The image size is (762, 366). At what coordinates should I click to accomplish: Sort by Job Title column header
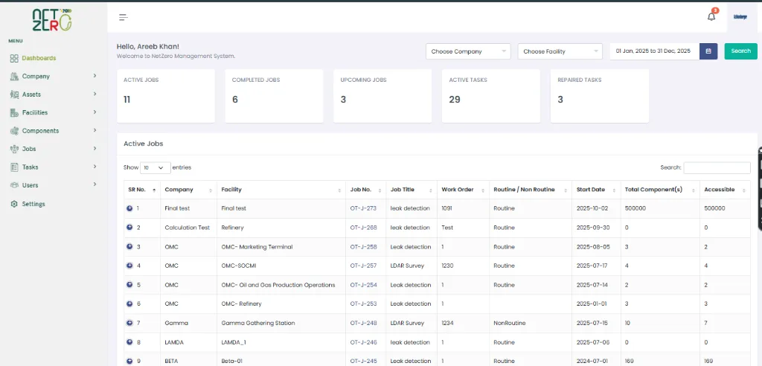point(412,190)
